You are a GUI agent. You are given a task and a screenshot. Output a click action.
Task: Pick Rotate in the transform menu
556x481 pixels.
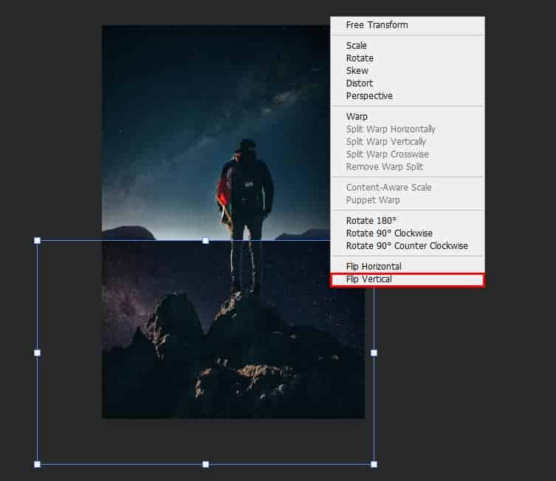coord(360,58)
